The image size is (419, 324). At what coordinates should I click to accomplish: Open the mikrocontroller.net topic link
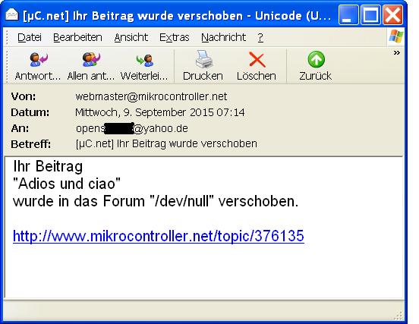click(x=159, y=236)
